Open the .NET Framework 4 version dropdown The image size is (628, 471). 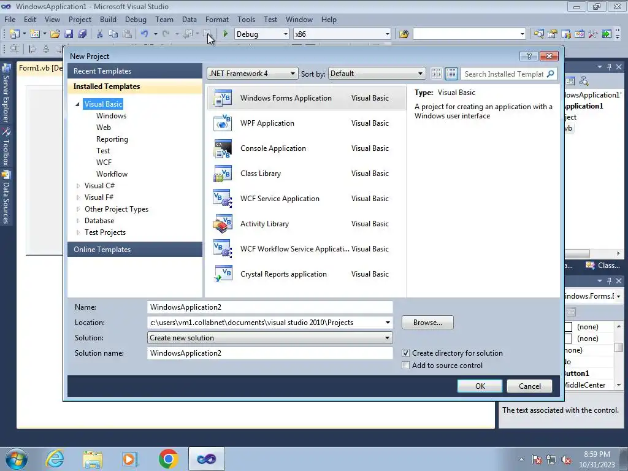252,74
